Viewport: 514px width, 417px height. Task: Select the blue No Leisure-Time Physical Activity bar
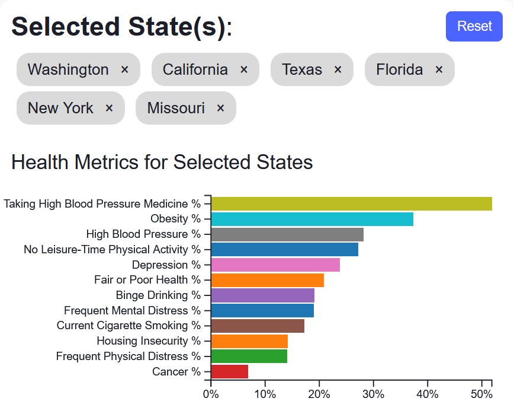(x=284, y=249)
